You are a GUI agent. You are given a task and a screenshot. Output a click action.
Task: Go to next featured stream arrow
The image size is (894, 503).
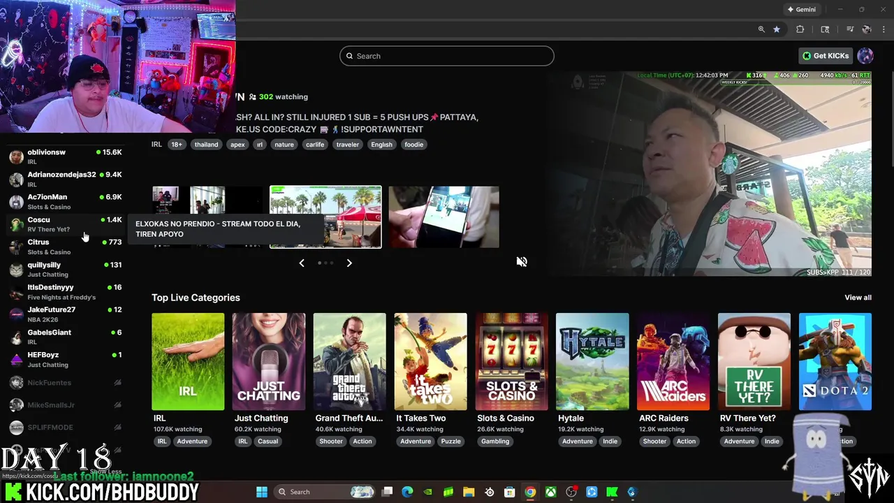(x=349, y=263)
